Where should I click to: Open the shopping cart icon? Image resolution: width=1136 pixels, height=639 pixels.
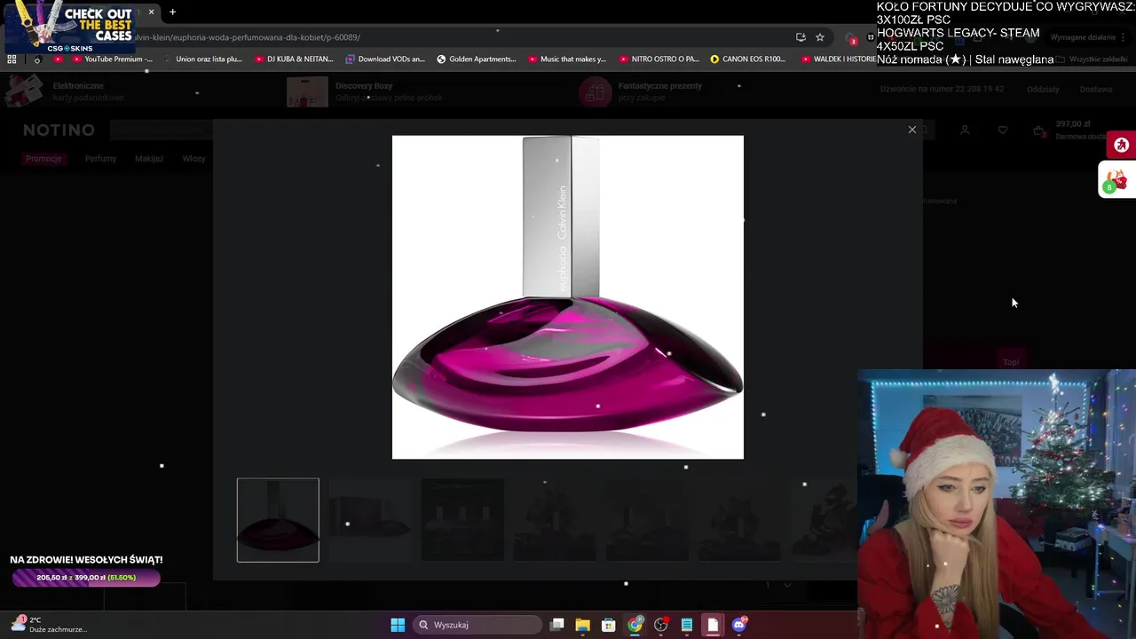pos(1039,131)
